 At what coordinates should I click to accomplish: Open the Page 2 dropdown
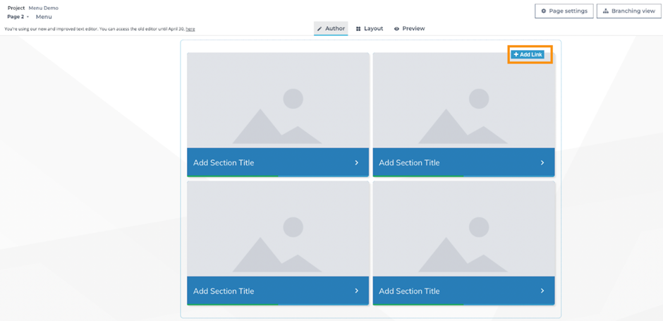click(18, 17)
